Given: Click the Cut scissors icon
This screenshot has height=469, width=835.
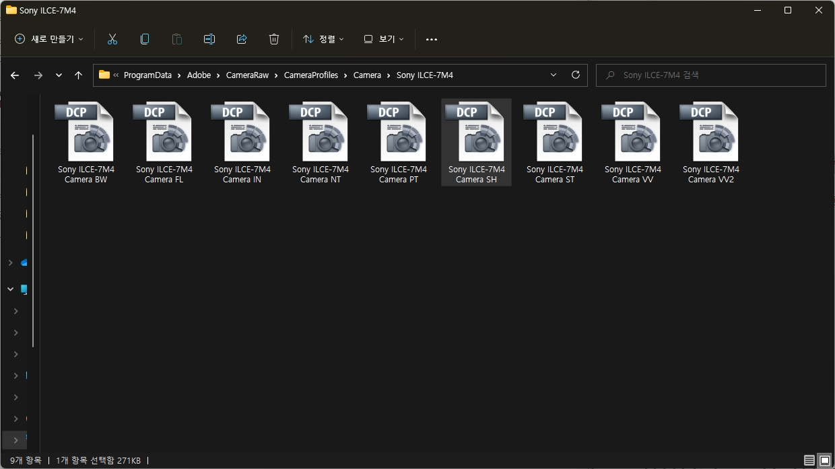Looking at the screenshot, I should click(x=112, y=39).
